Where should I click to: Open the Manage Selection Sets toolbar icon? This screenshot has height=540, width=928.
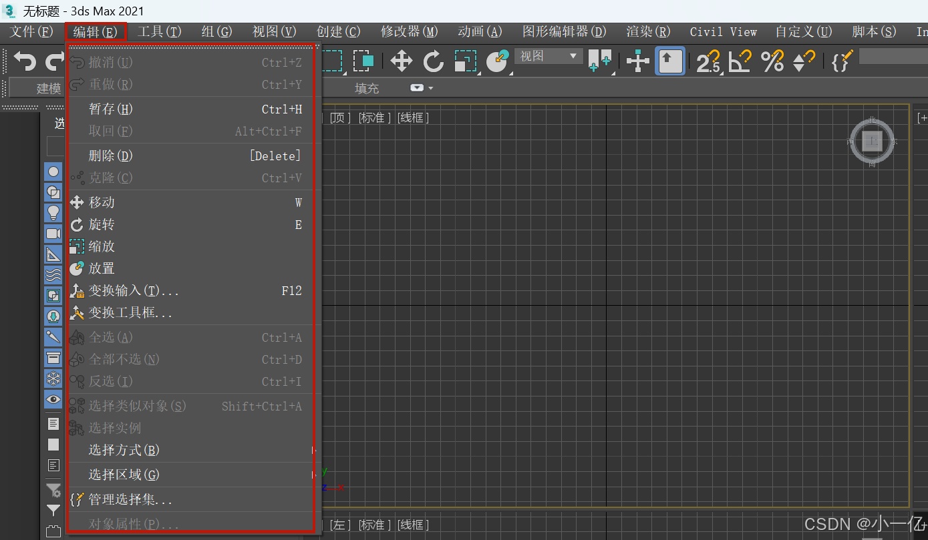(x=842, y=61)
